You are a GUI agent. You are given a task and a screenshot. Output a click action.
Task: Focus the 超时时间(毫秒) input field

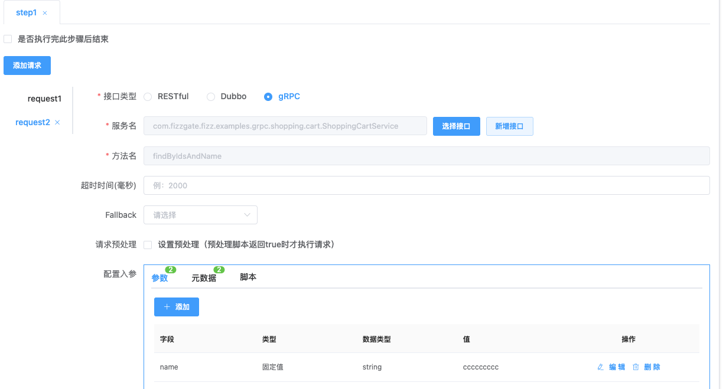[427, 185]
